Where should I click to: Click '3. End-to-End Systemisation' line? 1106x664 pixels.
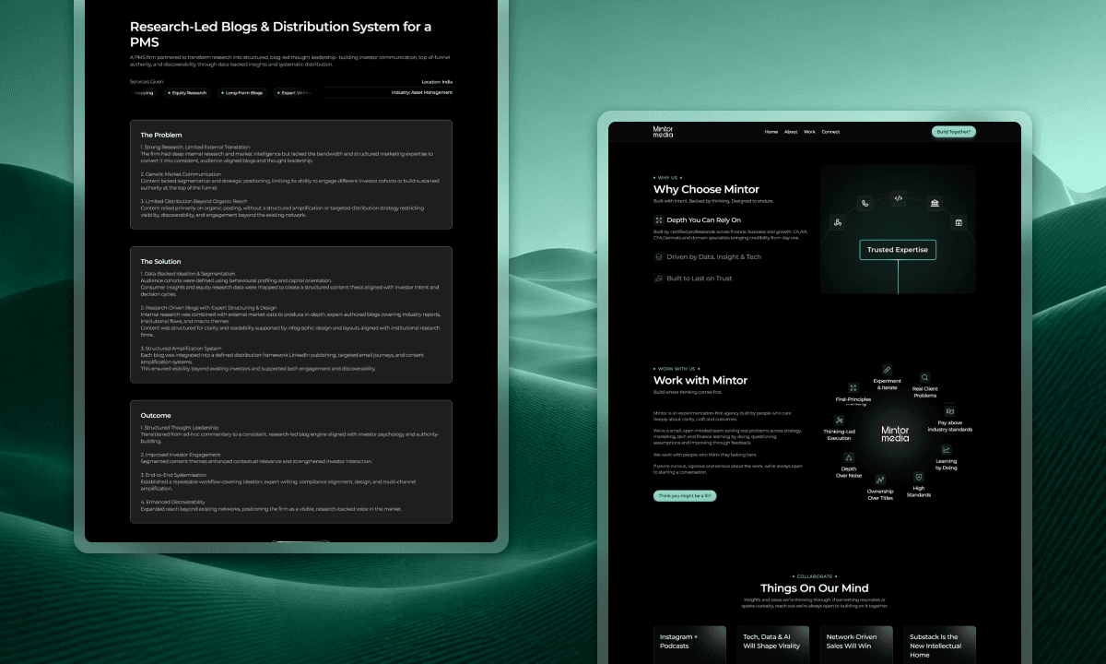(x=174, y=476)
